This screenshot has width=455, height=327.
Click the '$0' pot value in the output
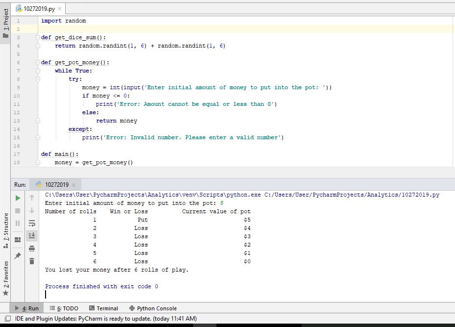[247, 262]
